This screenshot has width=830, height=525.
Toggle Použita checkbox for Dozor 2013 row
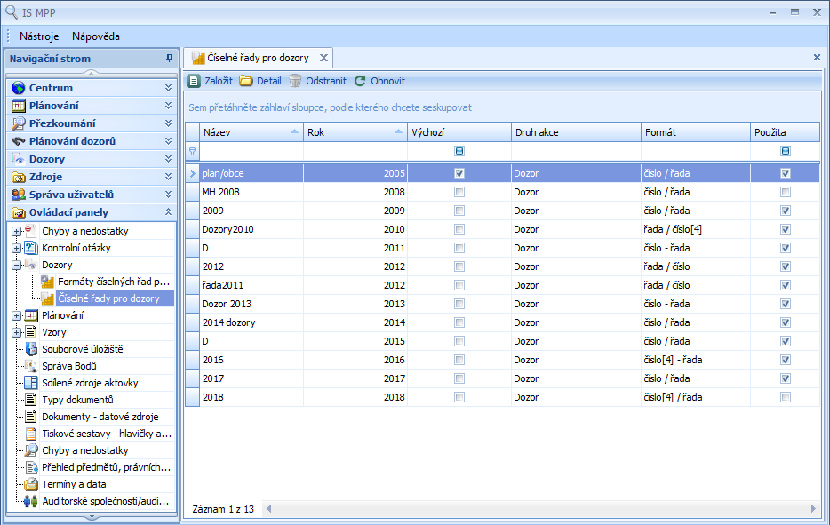click(x=786, y=304)
